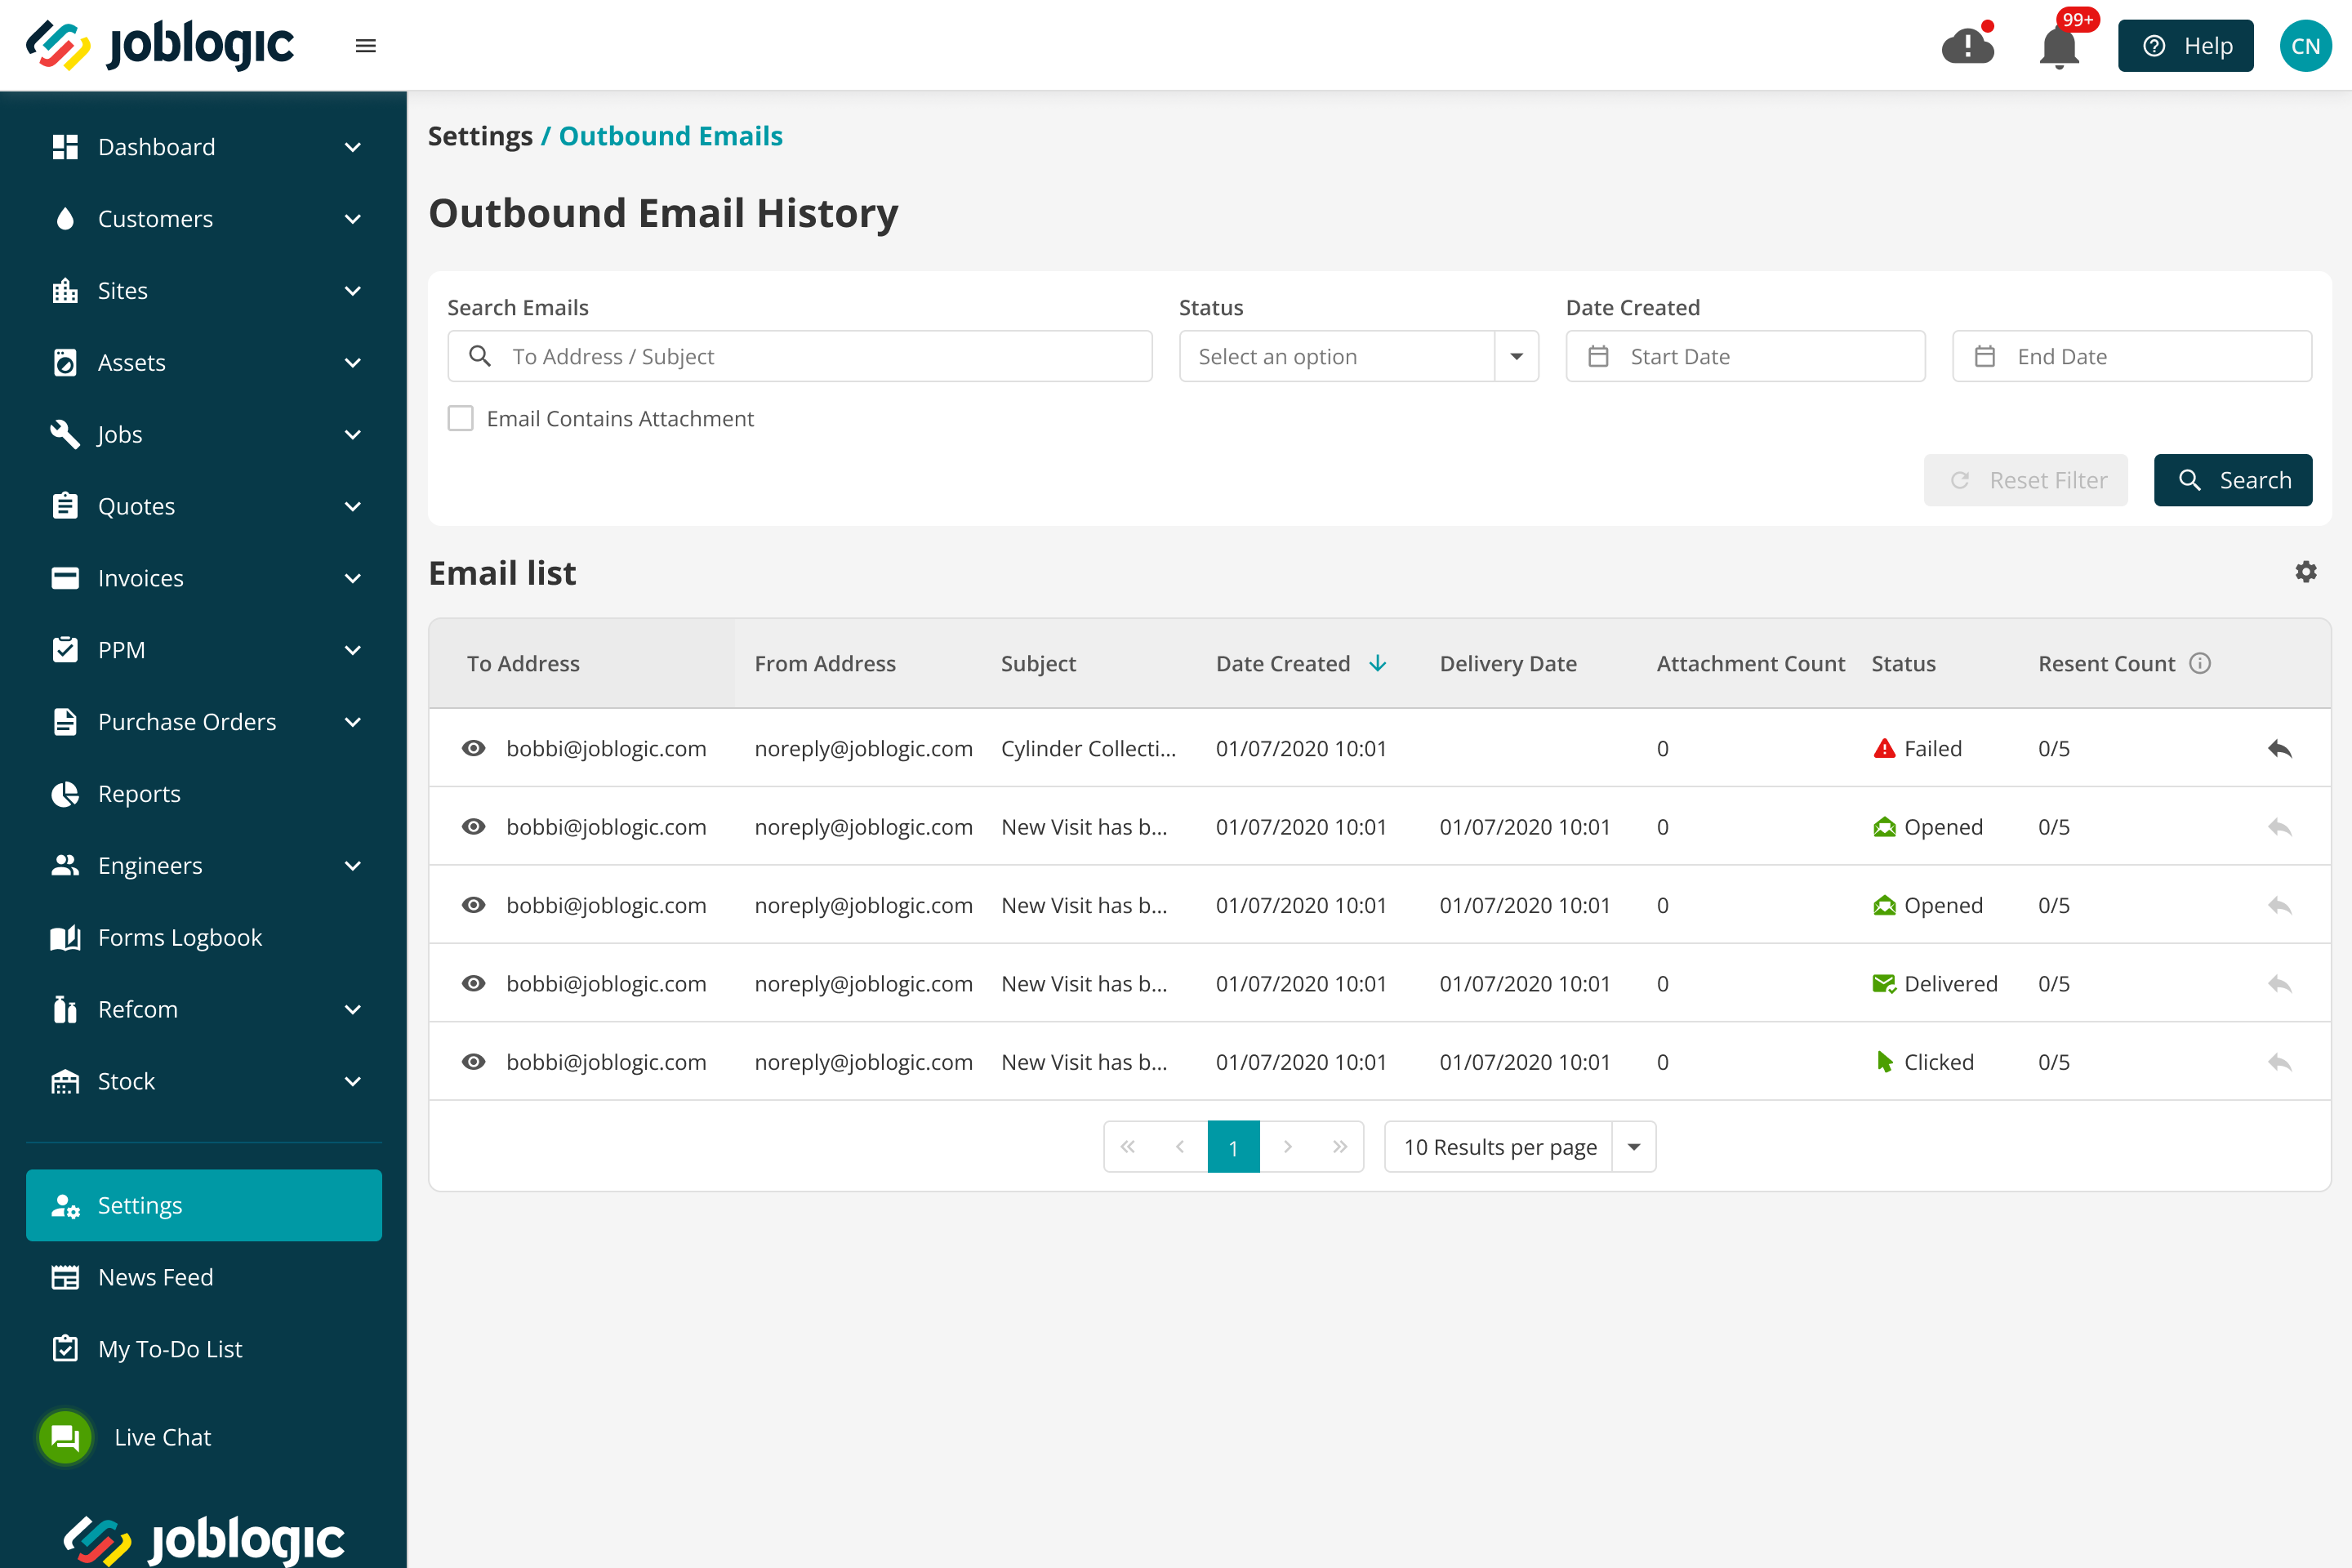2352x1568 pixels.
Task: Open the CN user avatar
Action: (x=2306, y=46)
